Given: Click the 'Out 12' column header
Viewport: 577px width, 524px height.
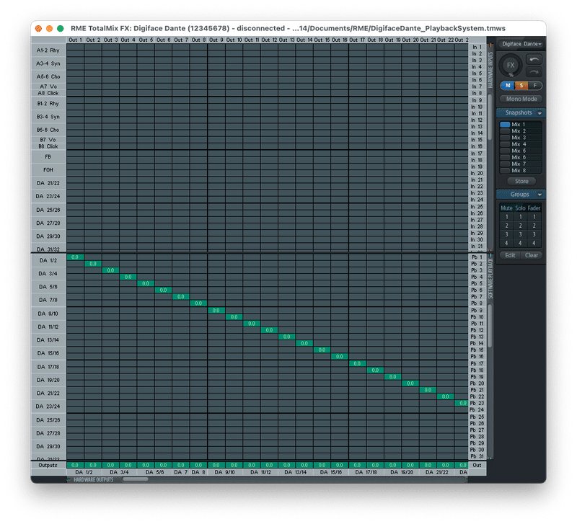Looking at the screenshot, I should coord(269,40).
